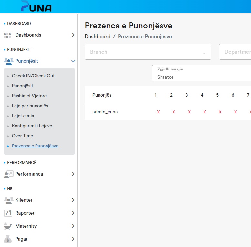The width and height of the screenshot is (251, 247).
Task: Click the PUNA logo in header
Action: (36, 6)
